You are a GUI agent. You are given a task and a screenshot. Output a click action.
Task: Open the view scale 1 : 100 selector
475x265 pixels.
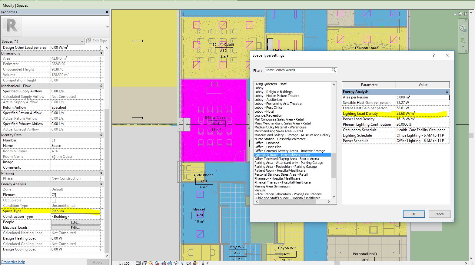tap(124, 263)
